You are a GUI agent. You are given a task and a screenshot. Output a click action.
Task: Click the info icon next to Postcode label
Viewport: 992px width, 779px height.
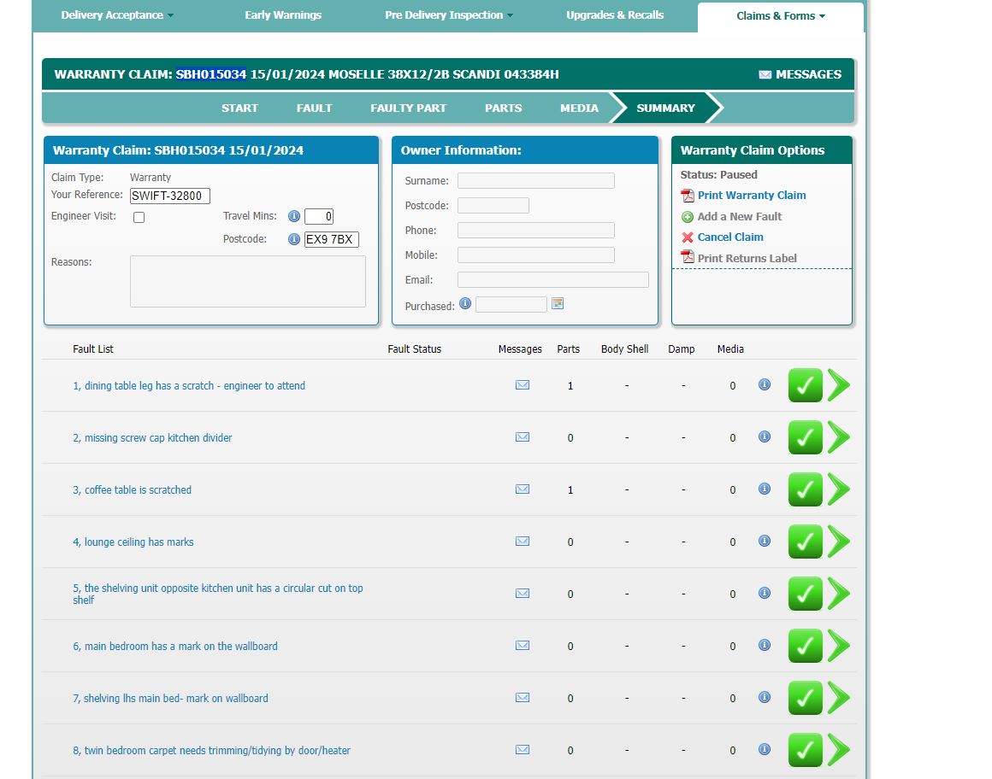point(293,239)
